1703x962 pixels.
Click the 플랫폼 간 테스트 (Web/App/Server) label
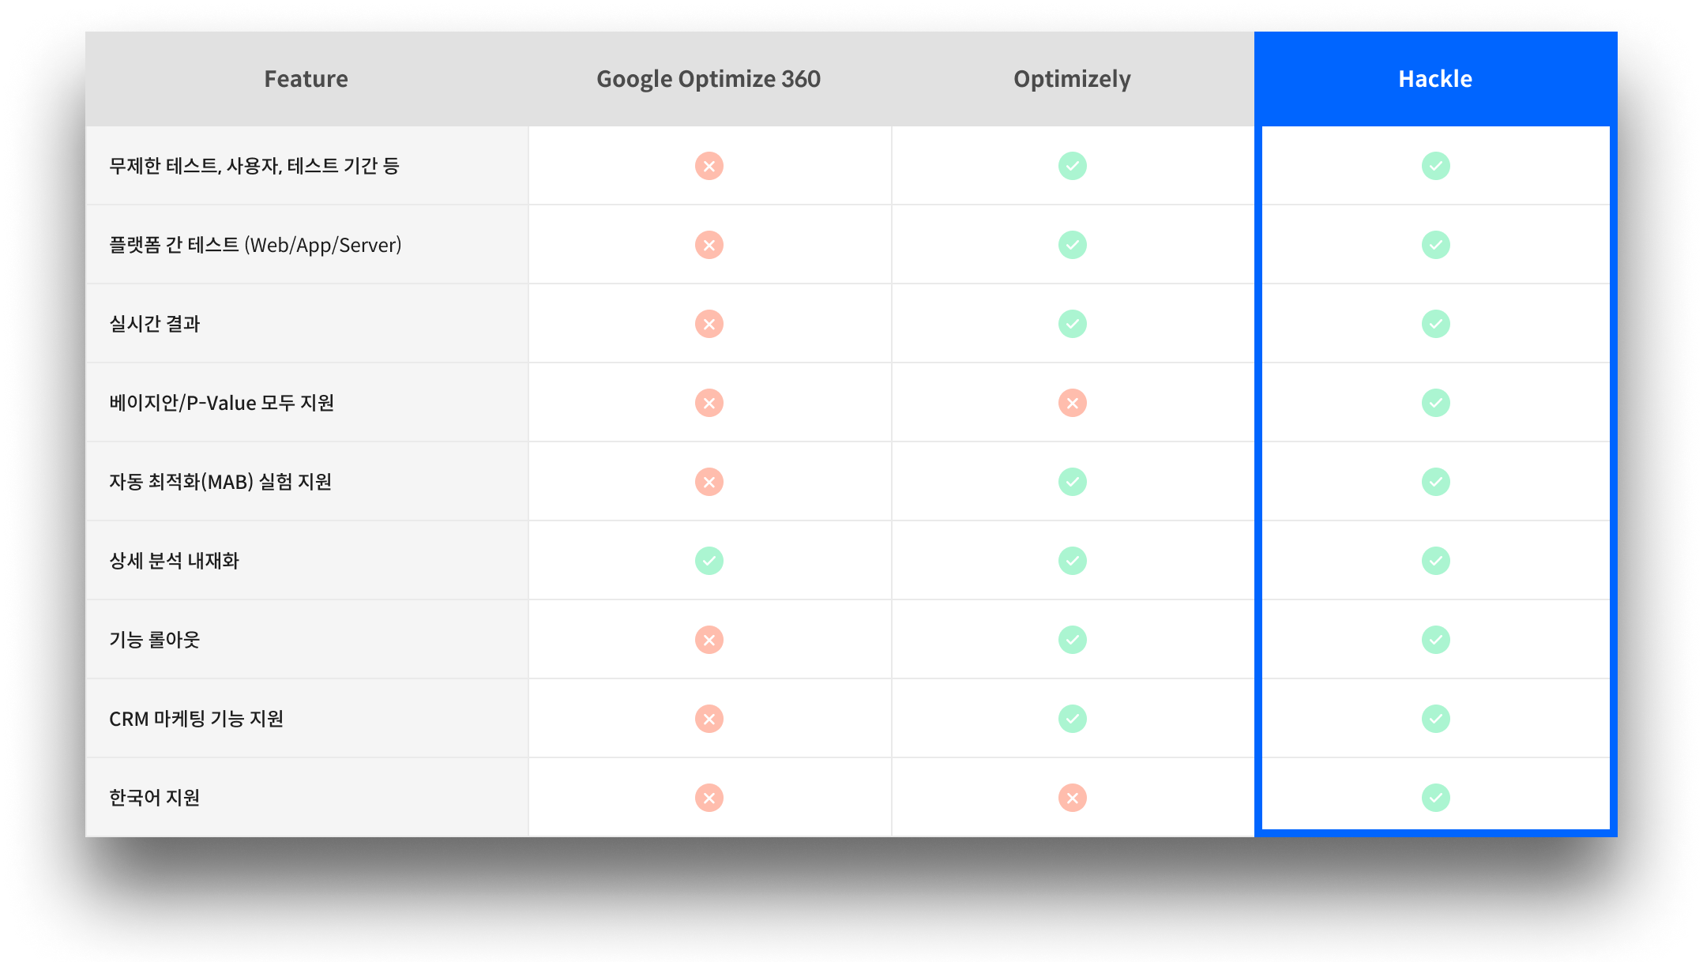pyautogui.click(x=255, y=245)
